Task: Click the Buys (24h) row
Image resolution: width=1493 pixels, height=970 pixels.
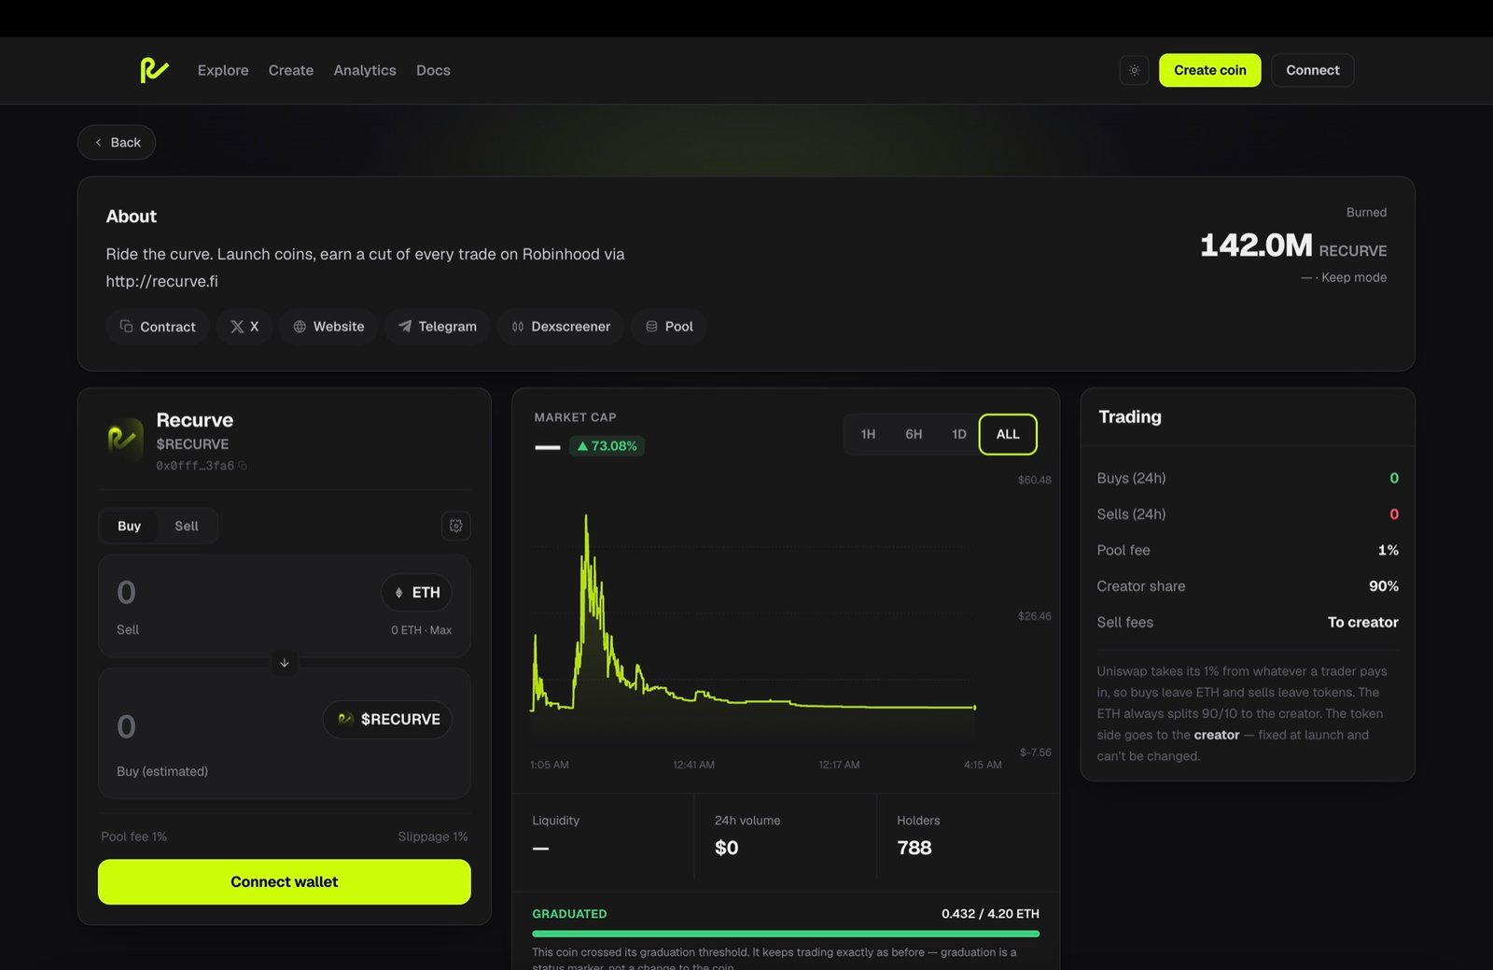Action: [x=1248, y=478]
